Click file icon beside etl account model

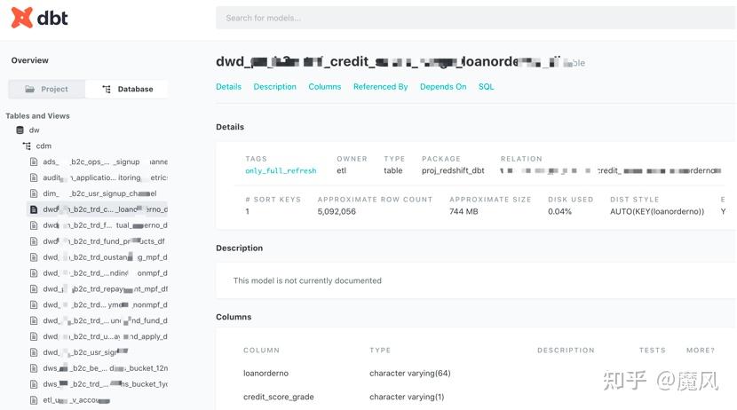(35, 400)
